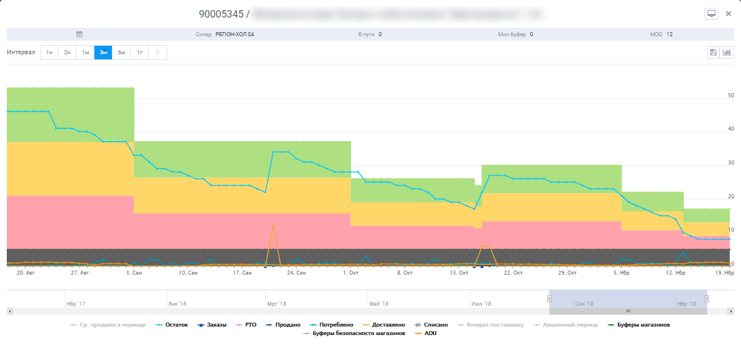Set interval to 1г
Viewport: 741px width, 352px height.
(140, 53)
